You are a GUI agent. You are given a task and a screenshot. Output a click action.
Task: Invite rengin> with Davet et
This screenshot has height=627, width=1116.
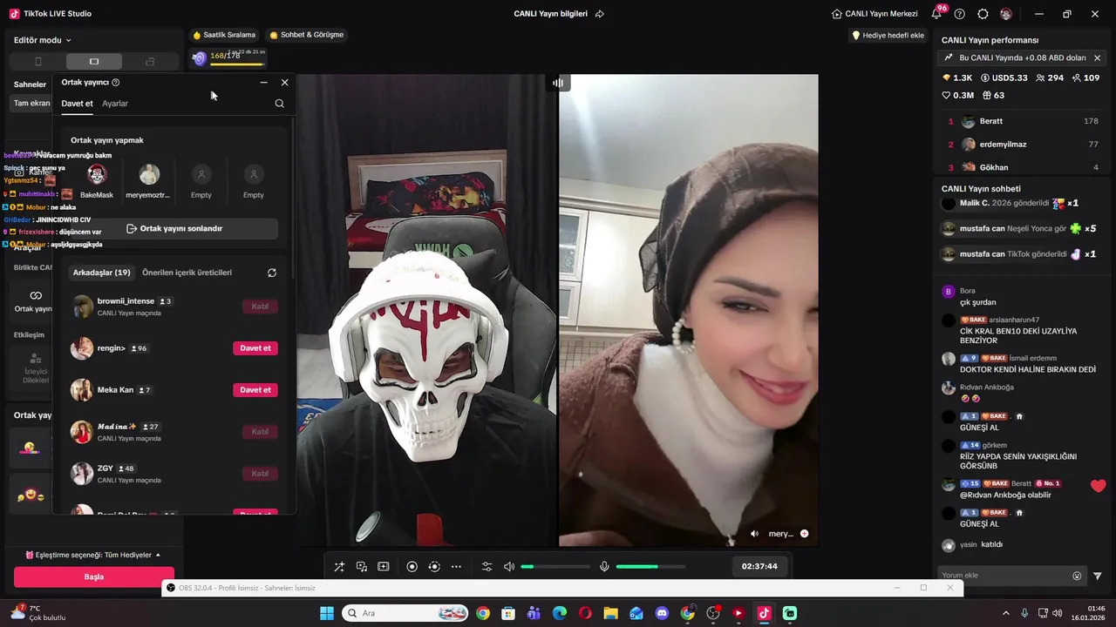pos(255,348)
